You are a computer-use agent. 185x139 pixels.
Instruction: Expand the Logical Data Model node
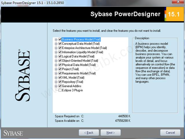coord(56,57)
